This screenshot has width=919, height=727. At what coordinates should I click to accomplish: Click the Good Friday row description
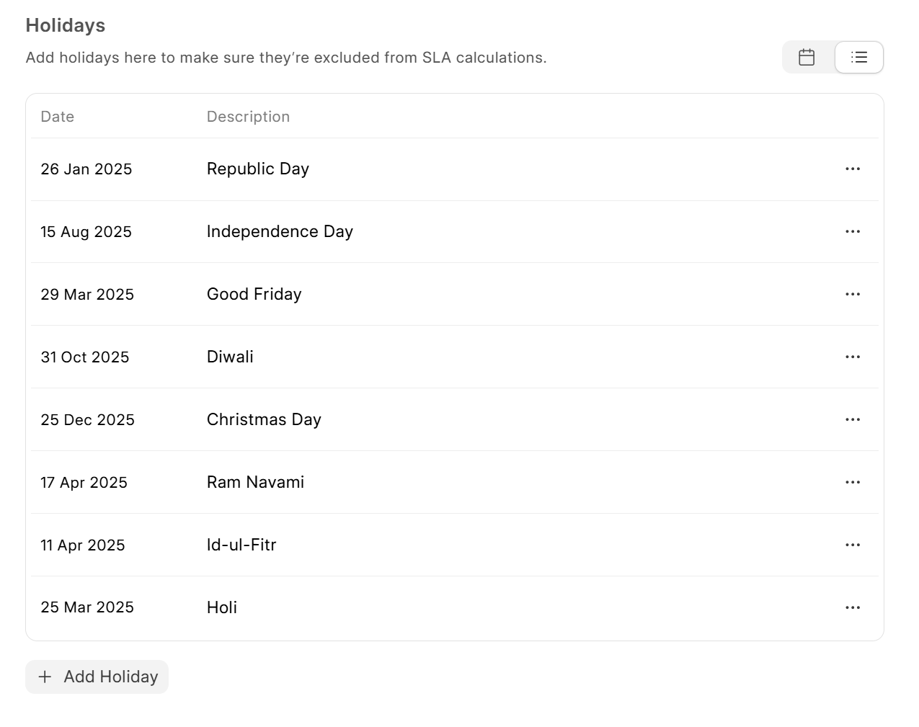coord(254,294)
